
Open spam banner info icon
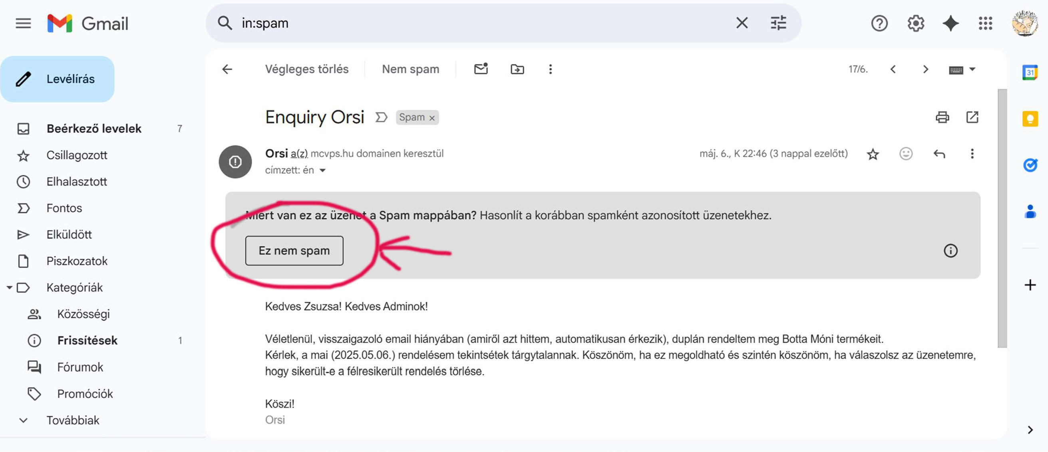(x=951, y=251)
